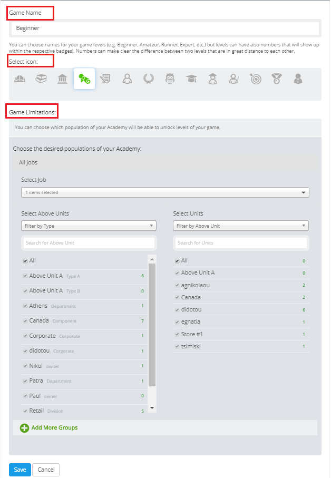Focus the Search for Units field

pos(241,243)
